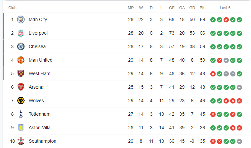Viewport: 251px width, 148px height.
Task: Click the West Ham club crest
Action: 21,74
